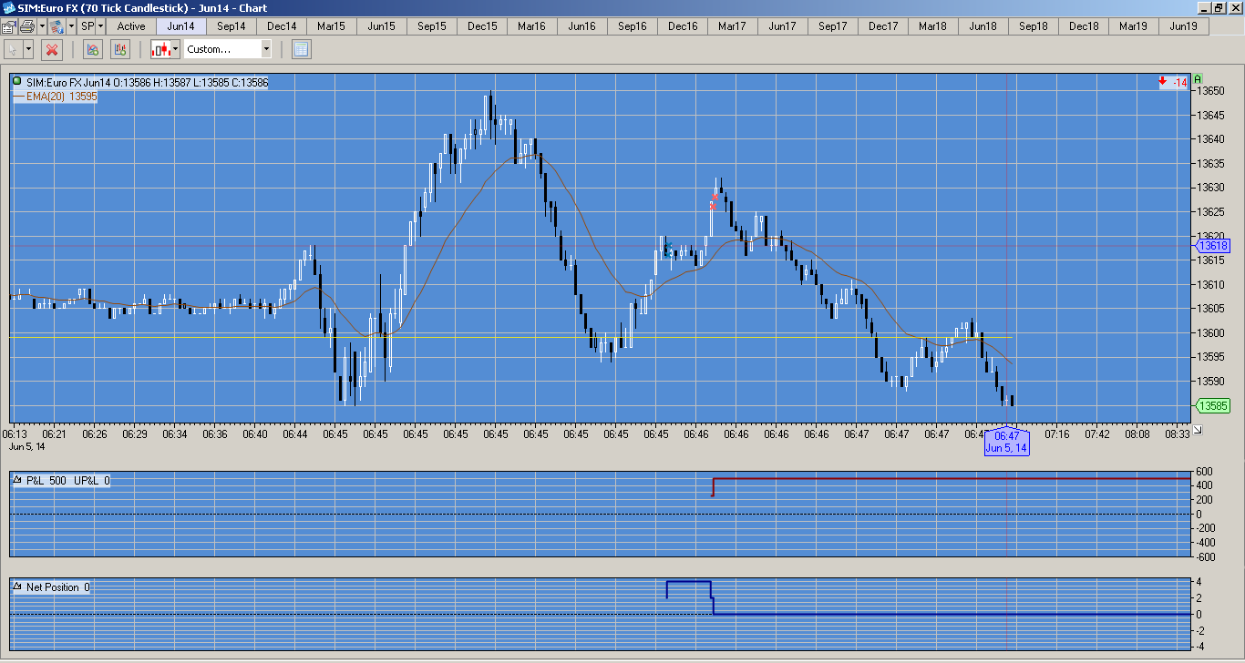1245x663 pixels.
Task: Select the Mar18 contract tab
Action: click(933, 26)
